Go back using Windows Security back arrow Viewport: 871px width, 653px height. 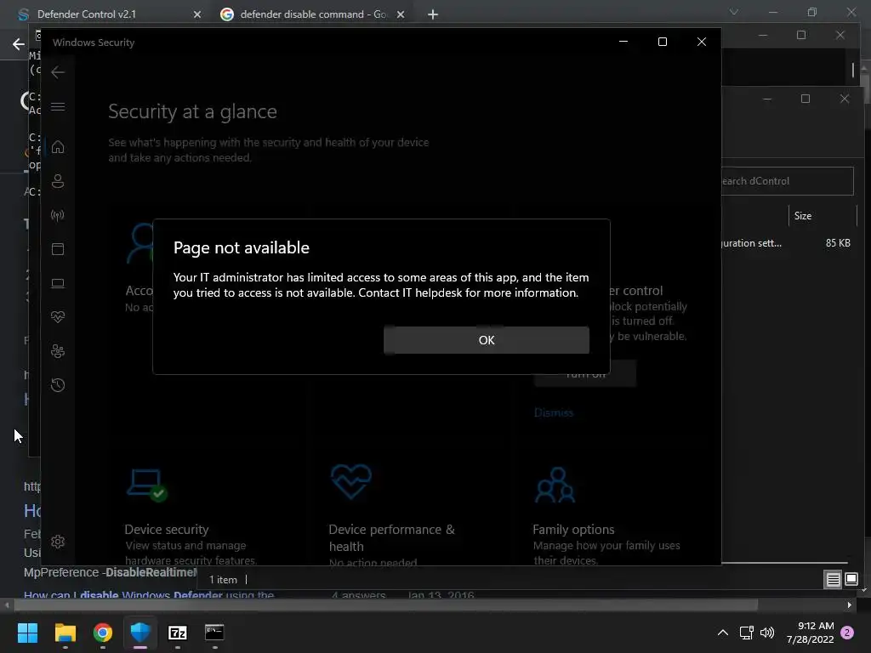click(58, 72)
